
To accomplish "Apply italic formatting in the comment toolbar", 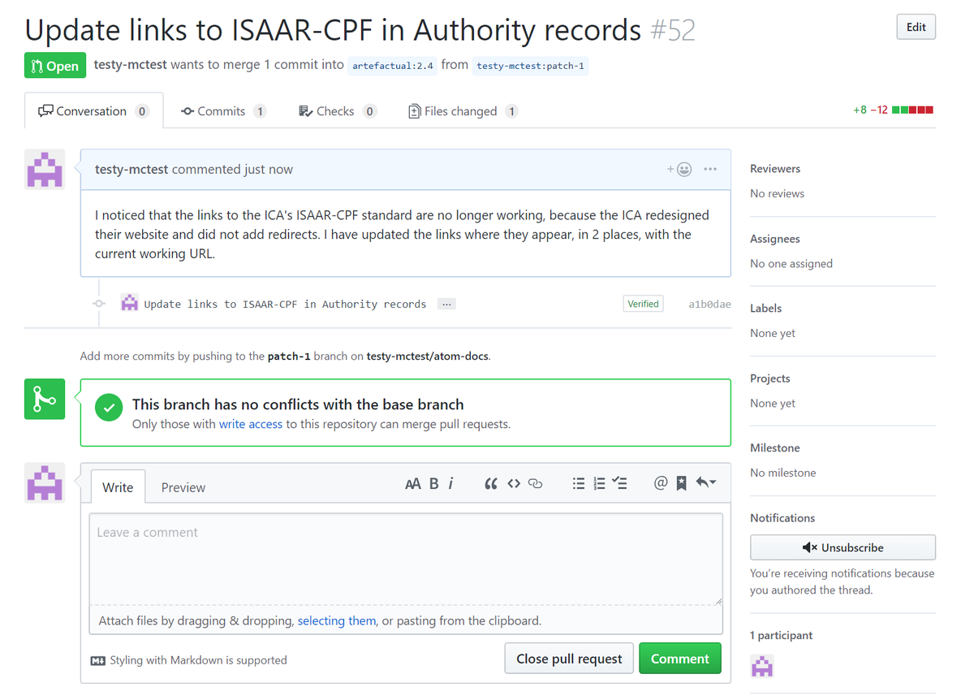I will [x=450, y=483].
